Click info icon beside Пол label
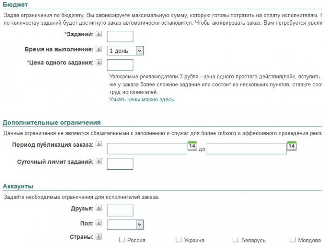325x248 pixels. pos(99,223)
